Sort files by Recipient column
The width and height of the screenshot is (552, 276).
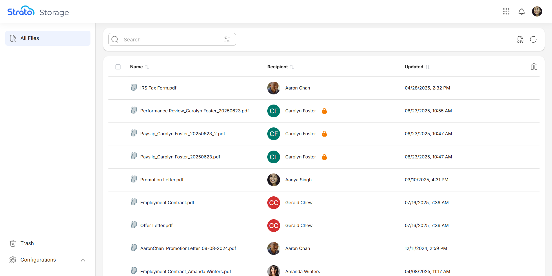[x=292, y=67]
